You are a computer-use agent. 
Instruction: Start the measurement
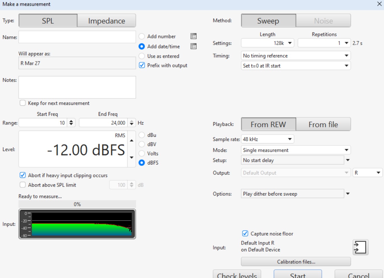pos(298,274)
